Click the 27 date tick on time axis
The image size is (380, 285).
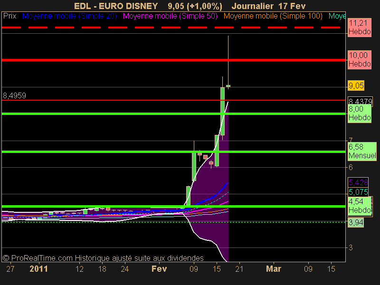(10, 269)
